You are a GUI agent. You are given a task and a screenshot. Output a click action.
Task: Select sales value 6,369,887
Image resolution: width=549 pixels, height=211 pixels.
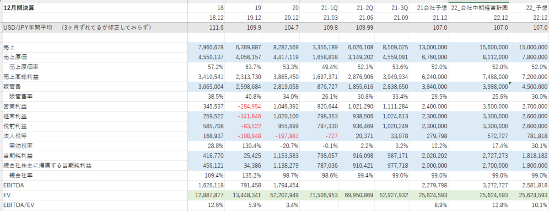coord(248,47)
